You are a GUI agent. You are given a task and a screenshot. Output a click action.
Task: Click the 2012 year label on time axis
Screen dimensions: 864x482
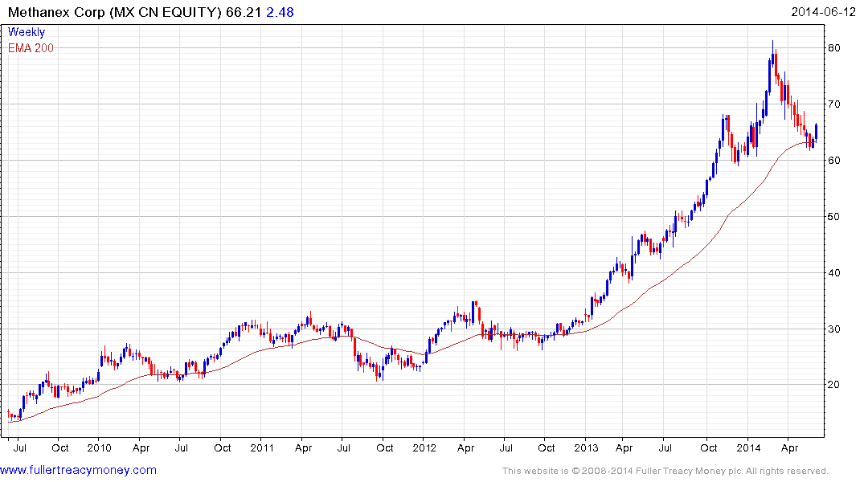click(424, 447)
